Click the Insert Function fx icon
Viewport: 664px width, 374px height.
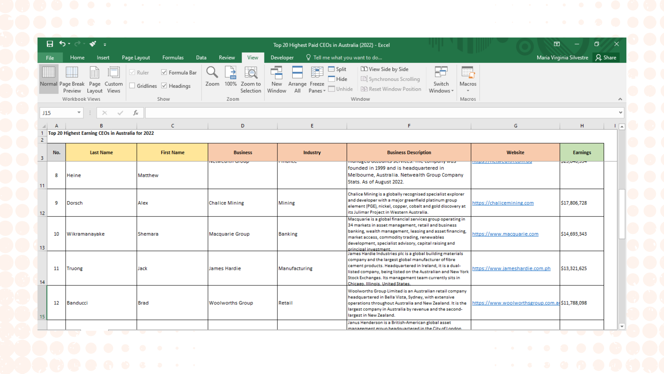click(x=136, y=113)
